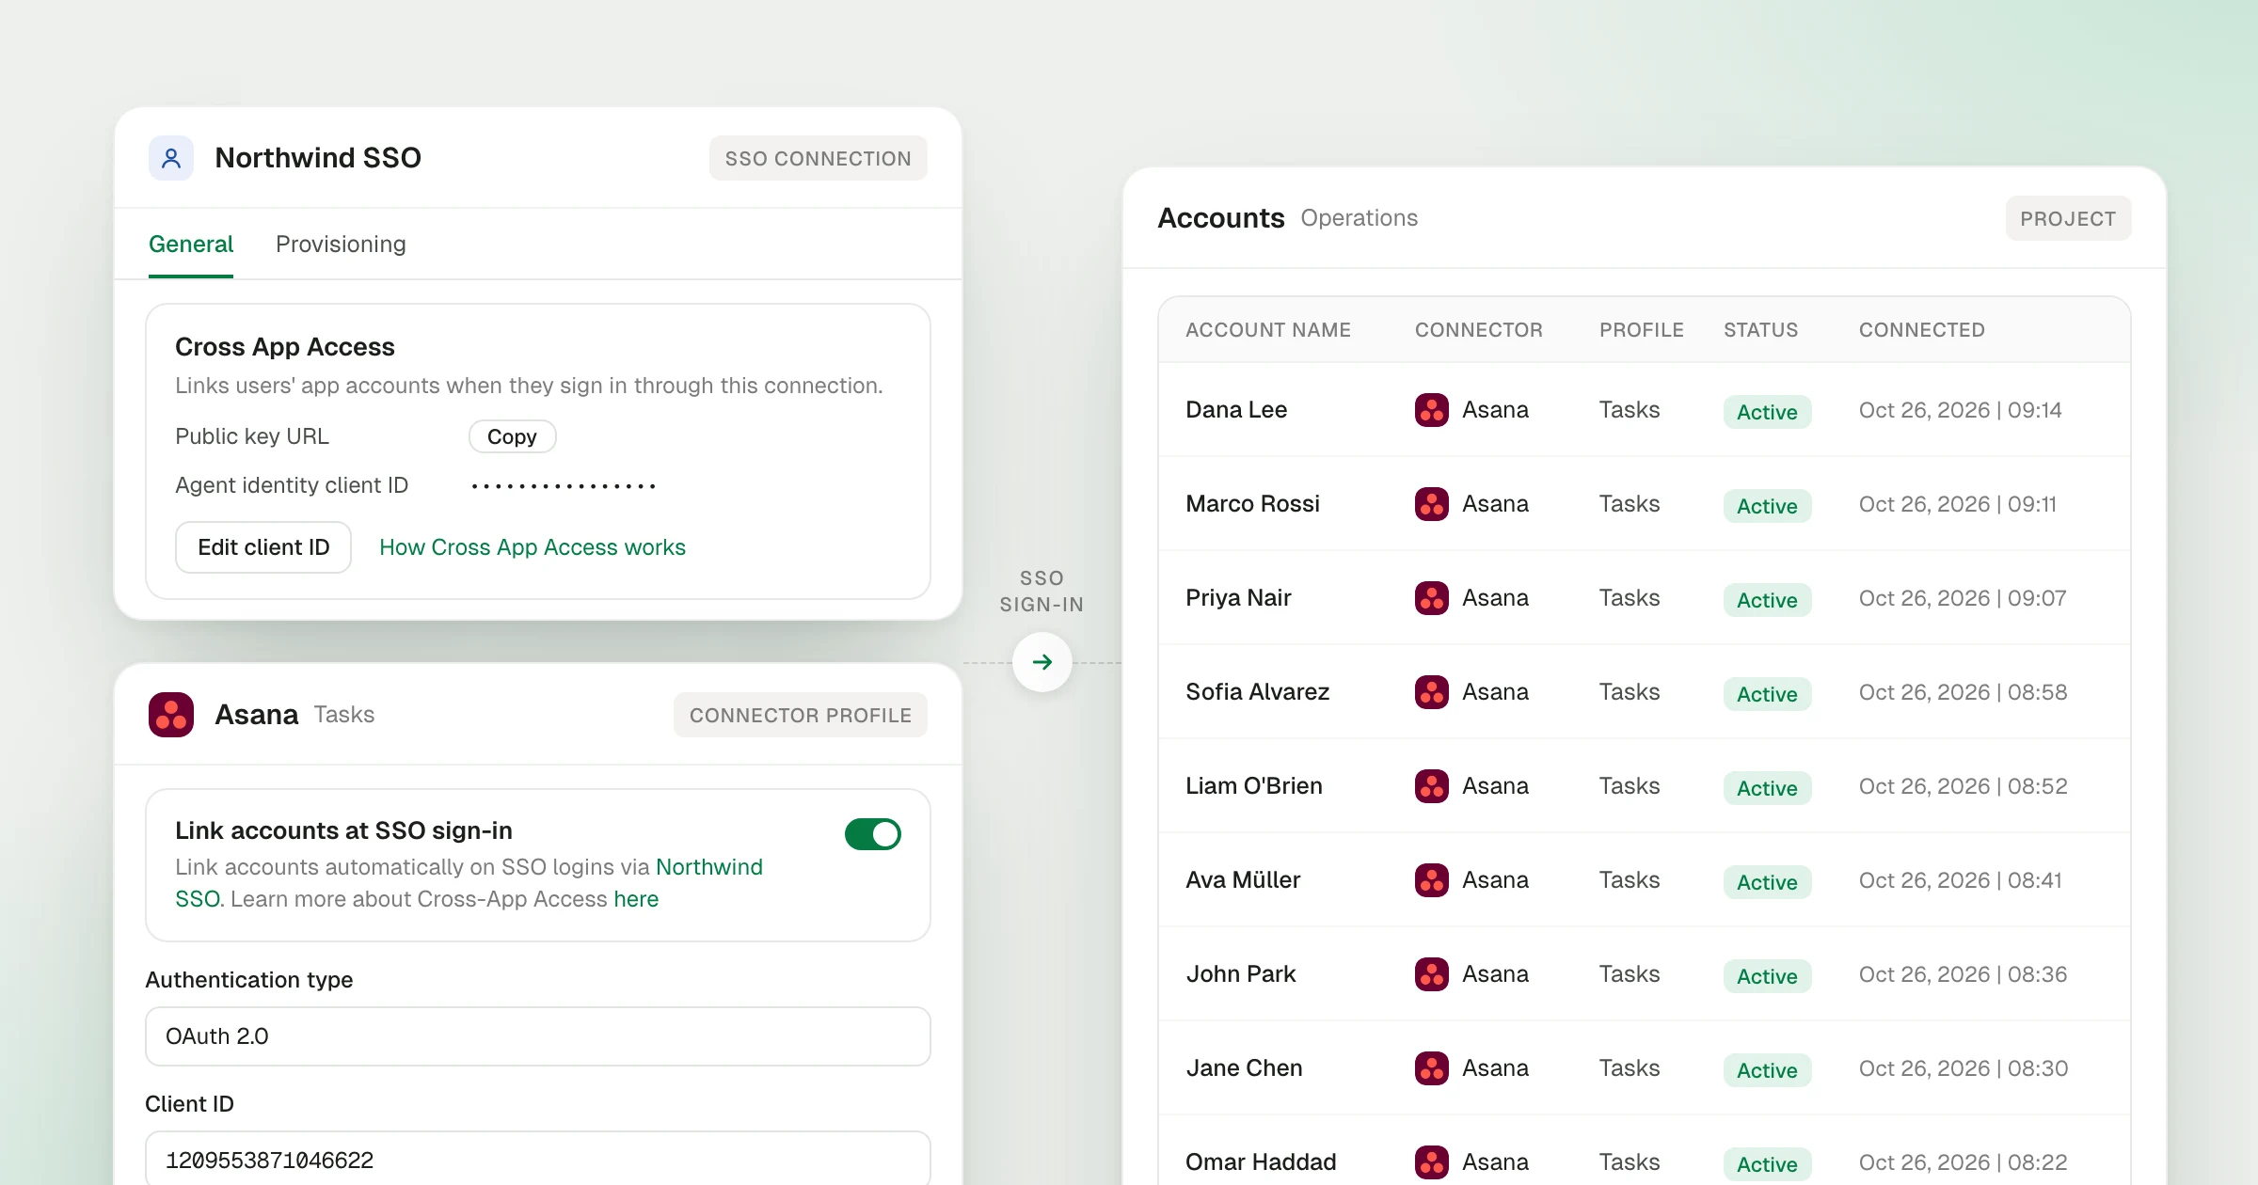Select the Ava Müller account name
This screenshot has height=1185, width=2258.
click(x=1243, y=880)
